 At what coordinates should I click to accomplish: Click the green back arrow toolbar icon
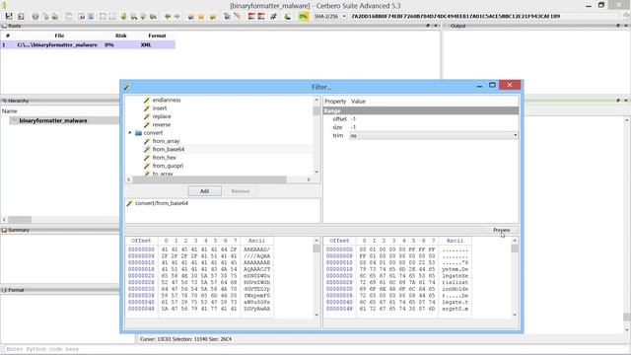(168, 17)
